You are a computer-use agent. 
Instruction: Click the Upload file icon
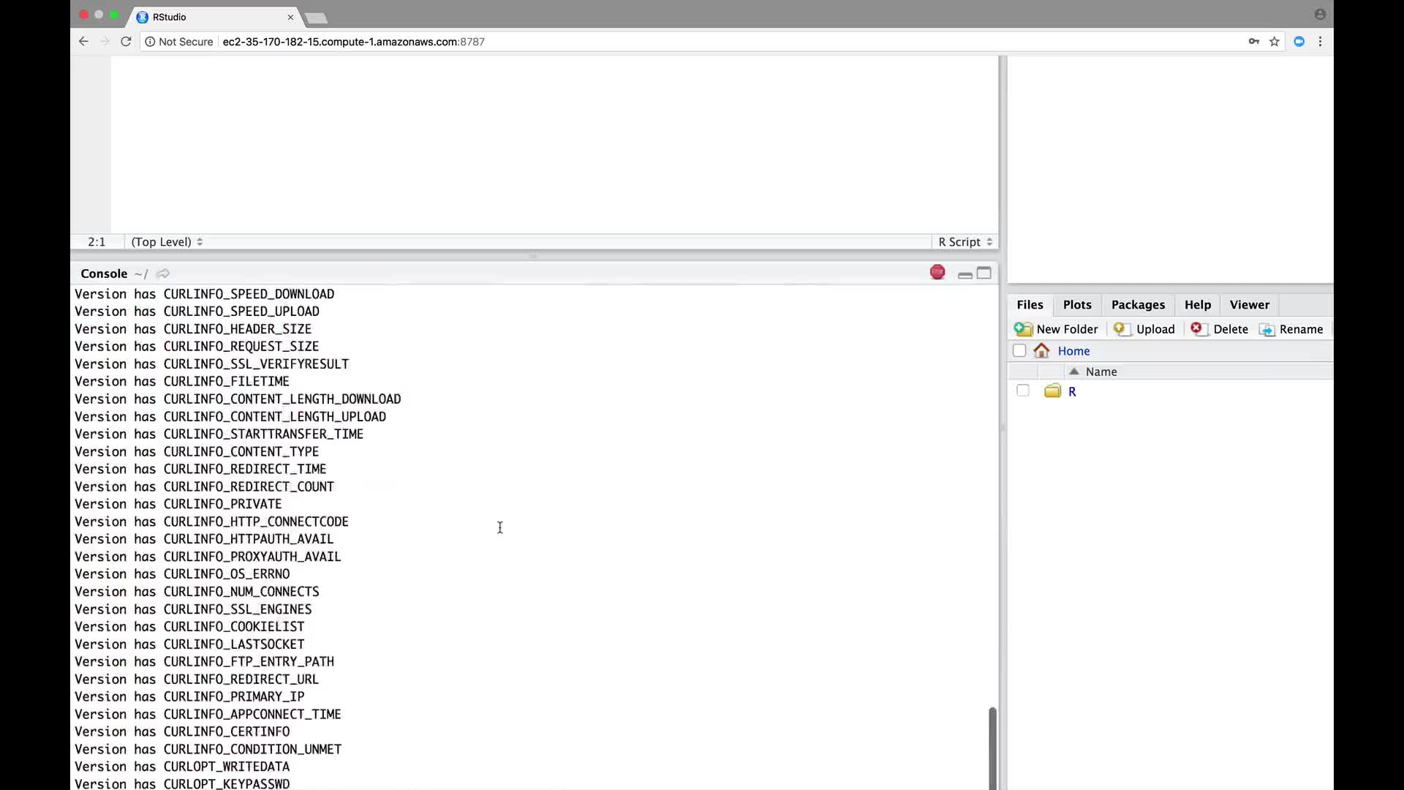(1121, 329)
